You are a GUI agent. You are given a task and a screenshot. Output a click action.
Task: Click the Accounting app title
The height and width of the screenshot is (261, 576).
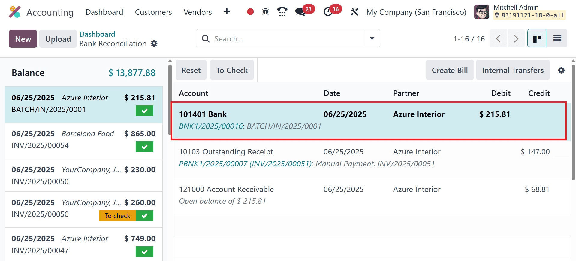point(50,12)
